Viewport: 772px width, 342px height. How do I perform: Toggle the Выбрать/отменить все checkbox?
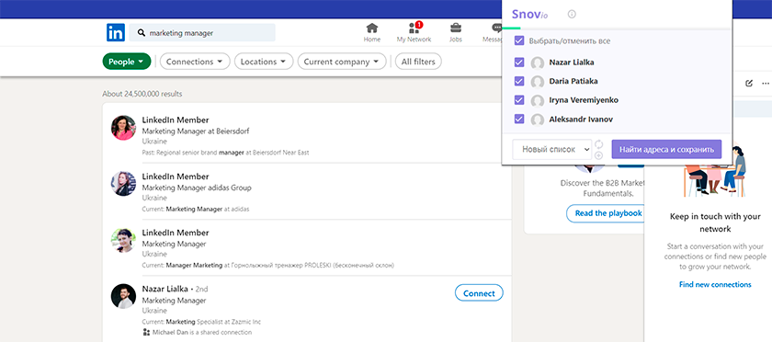[519, 40]
